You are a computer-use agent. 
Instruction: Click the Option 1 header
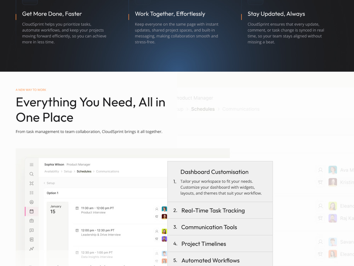(52, 193)
